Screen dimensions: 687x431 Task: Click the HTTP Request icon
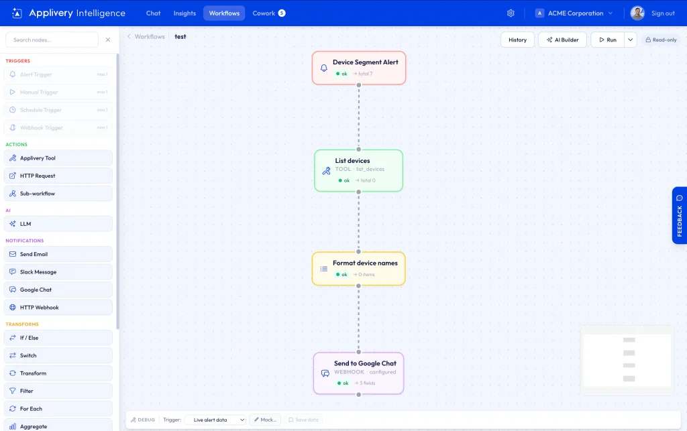coord(13,176)
